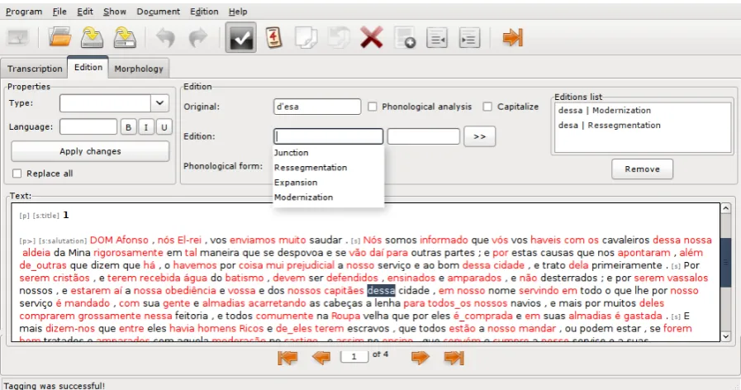Image resolution: width=741 pixels, height=390 pixels.
Task: Go to the next page arrow
Action: (420, 358)
